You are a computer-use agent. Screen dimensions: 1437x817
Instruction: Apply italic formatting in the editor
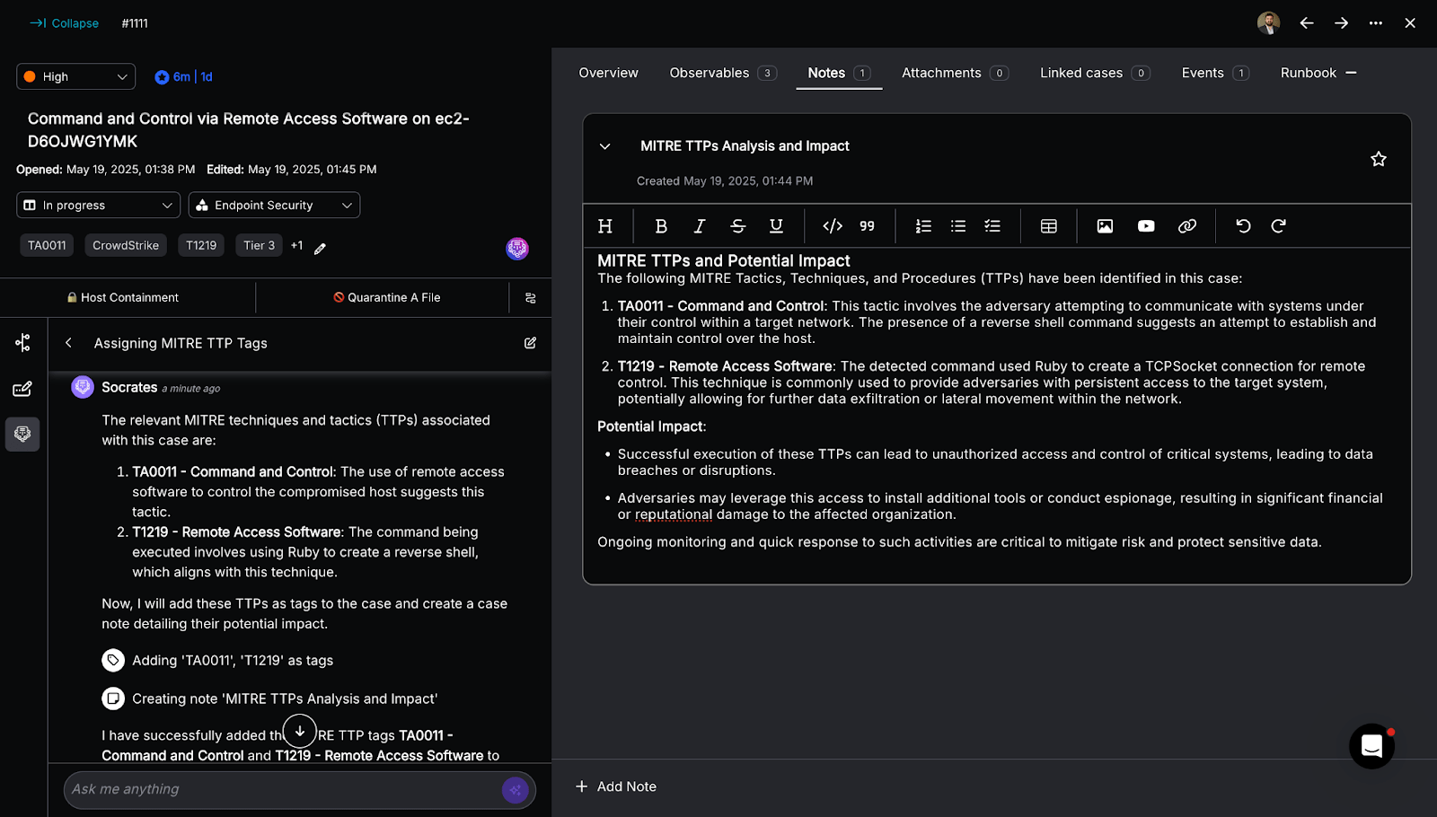(699, 226)
